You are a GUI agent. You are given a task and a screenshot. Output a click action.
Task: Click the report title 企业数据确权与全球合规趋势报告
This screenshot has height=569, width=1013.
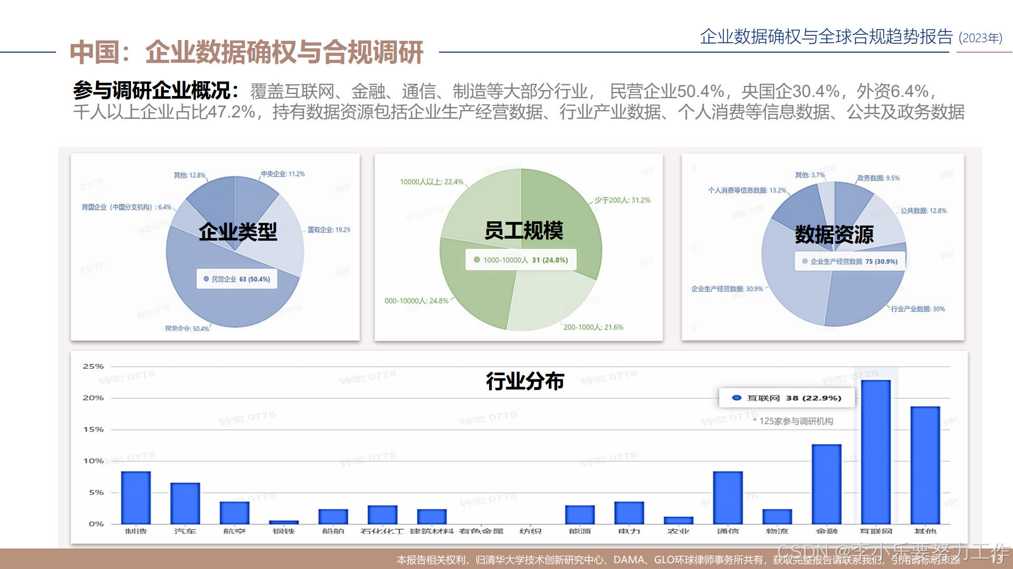[x=826, y=36]
